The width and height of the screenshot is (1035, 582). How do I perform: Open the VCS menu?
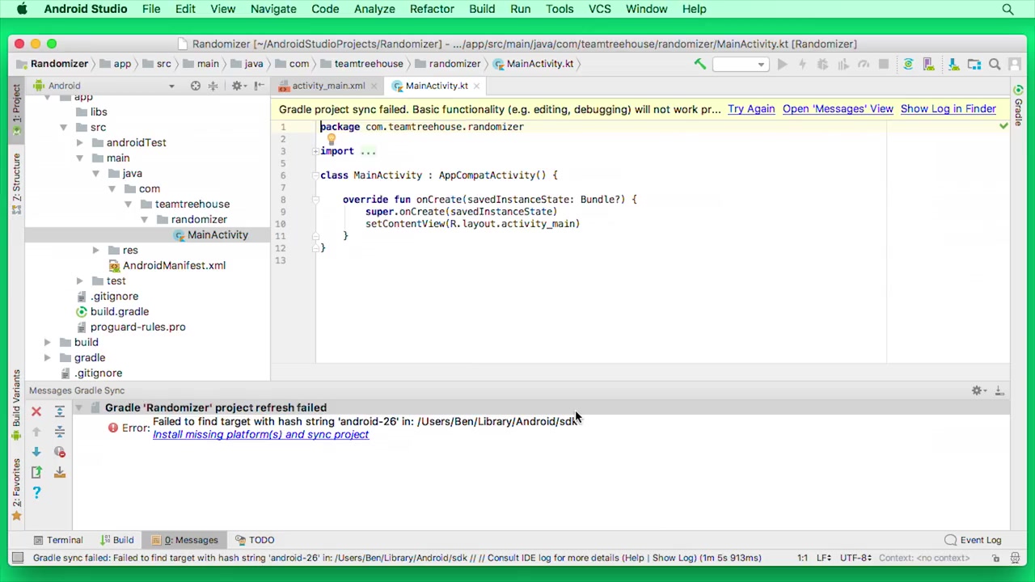click(599, 9)
